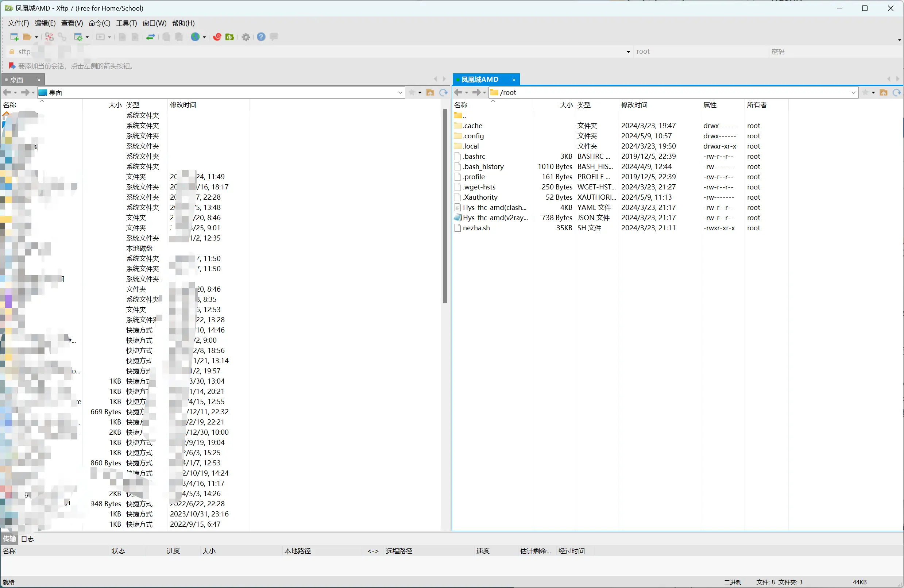Open the 文件(F) menu
The width and height of the screenshot is (904, 588).
18,23
